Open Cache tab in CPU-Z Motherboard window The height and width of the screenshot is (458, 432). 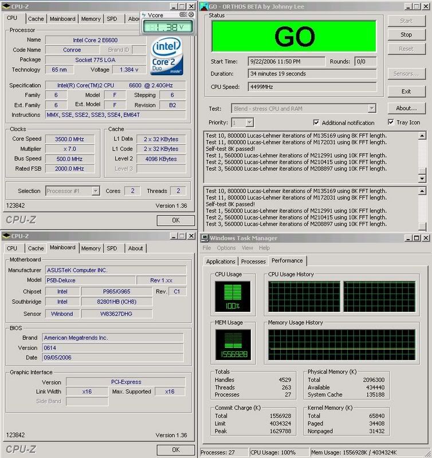[x=36, y=248]
